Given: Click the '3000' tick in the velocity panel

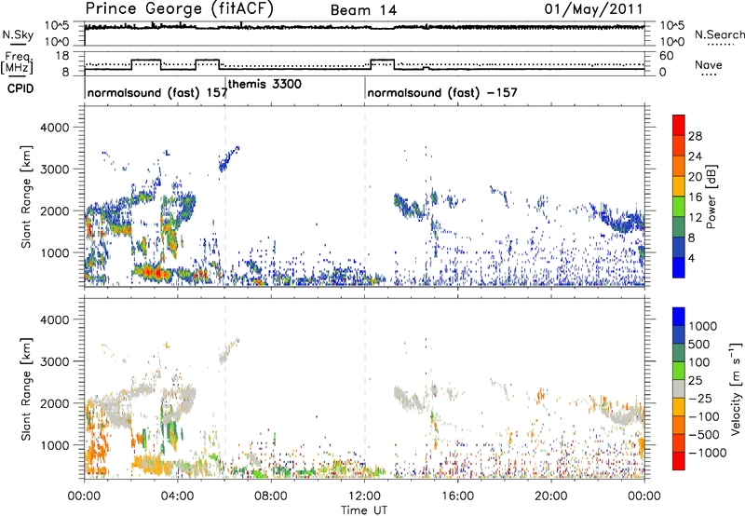Looking at the screenshot, I should [x=54, y=361].
